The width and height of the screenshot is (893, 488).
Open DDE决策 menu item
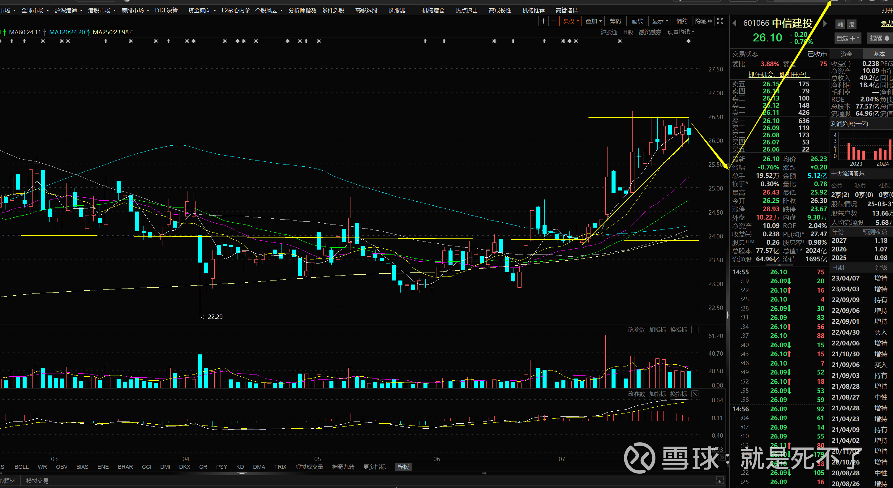pos(166,11)
